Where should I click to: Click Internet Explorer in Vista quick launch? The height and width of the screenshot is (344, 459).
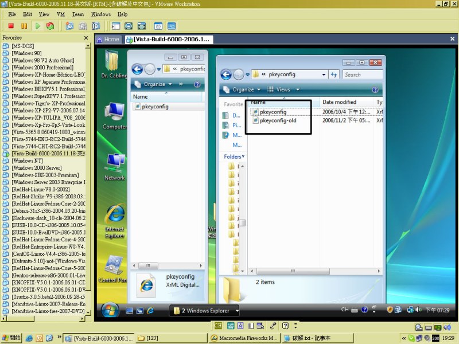tap(150, 311)
